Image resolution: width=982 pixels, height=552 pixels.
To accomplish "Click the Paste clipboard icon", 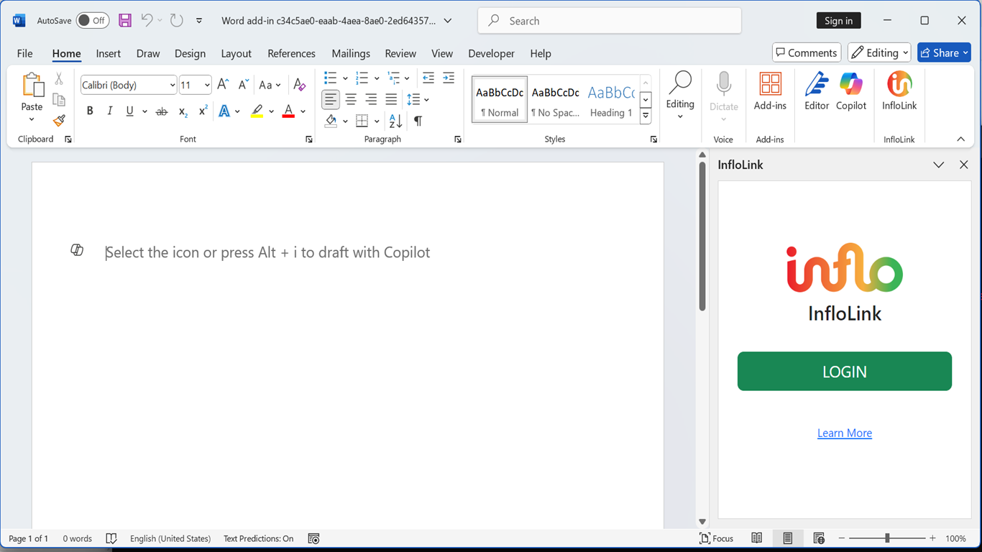I will pyautogui.click(x=32, y=85).
